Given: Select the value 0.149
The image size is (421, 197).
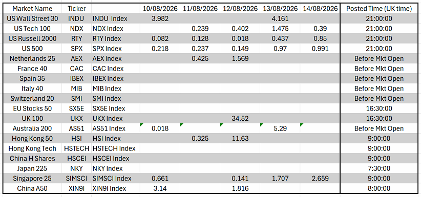Looking at the screenshot, I should [240, 49].
